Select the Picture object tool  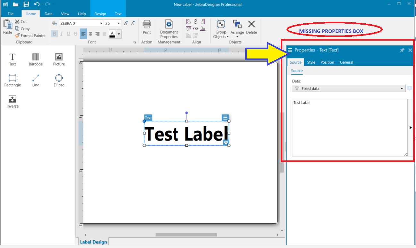point(59,59)
